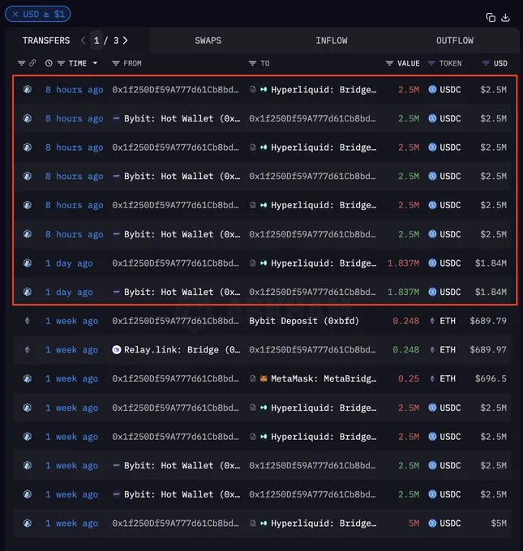This screenshot has height=551, width=523.
Task: Switch to the OUTFLOW tab
Action: pos(455,41)
